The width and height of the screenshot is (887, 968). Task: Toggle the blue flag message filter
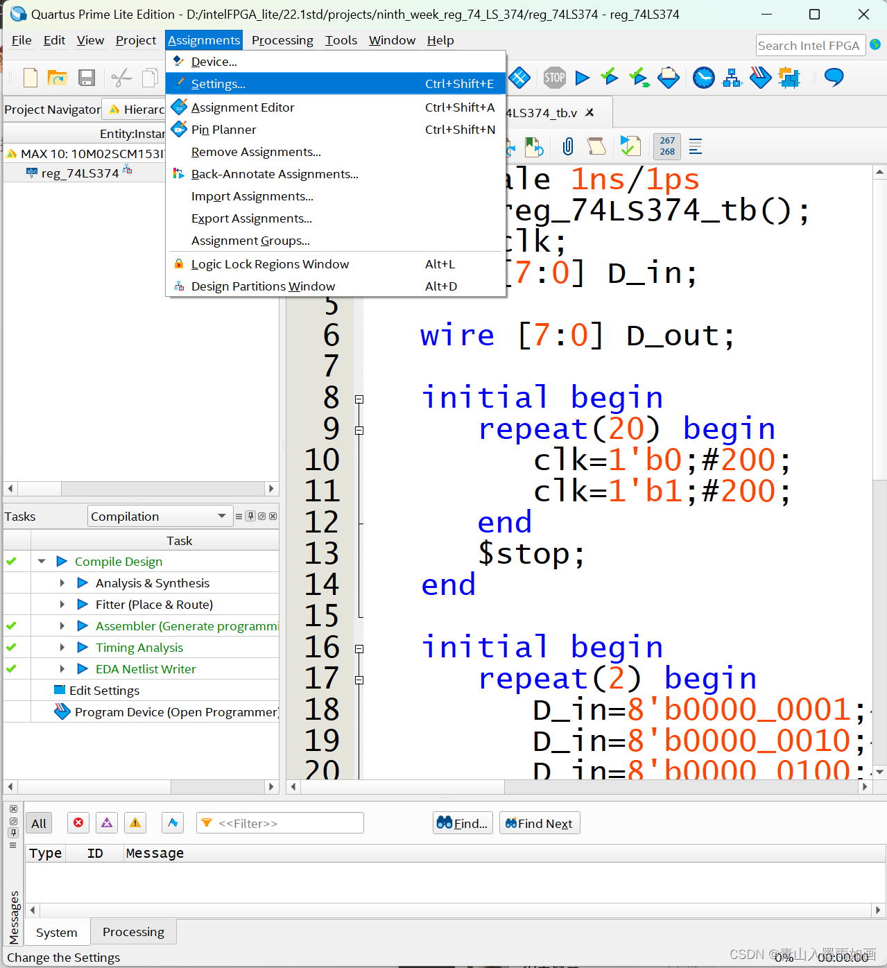point(173,823)
